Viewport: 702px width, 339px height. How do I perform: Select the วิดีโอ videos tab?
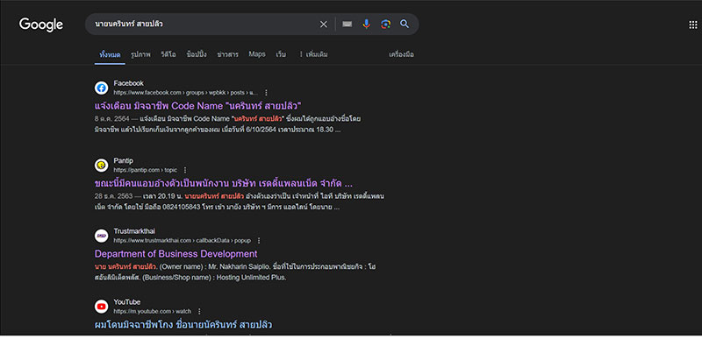[x=168, y=54]
